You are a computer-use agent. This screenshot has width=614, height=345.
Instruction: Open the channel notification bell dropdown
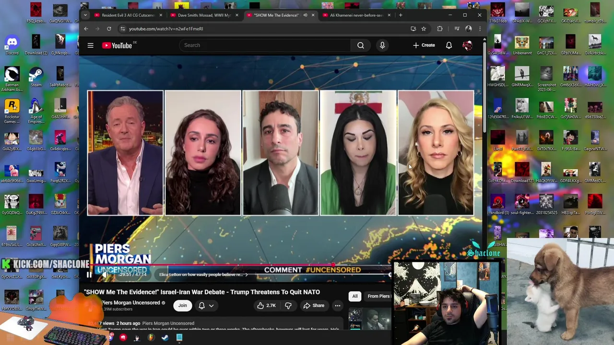pyautogui.click(x=206, y=306)
